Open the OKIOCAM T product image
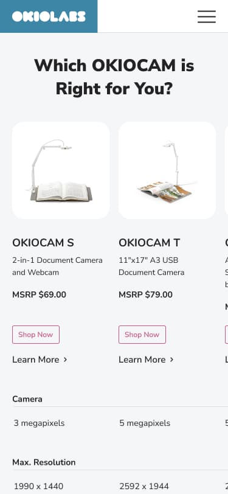This screenshot has width=228, height=494. point(167,170)
